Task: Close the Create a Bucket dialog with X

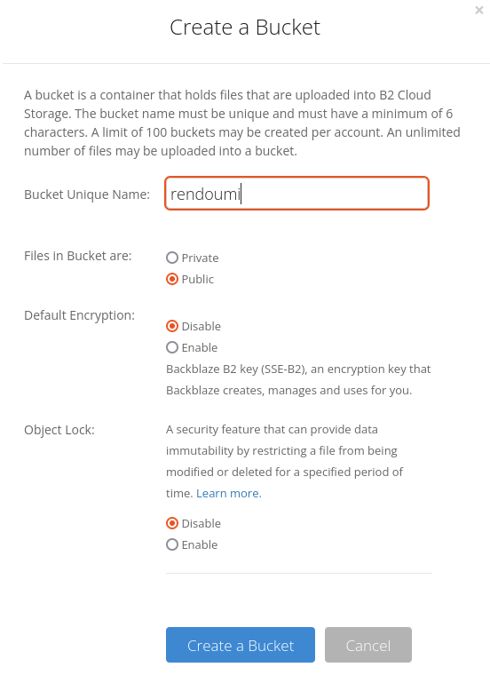Action: click(479, 10)
